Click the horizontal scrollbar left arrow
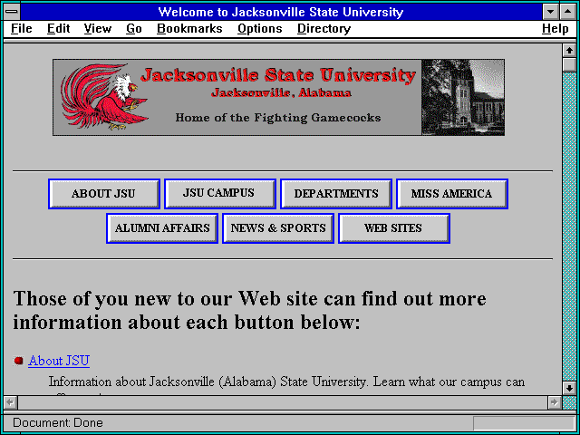Image resolution: width=580 pixels, height=435 pixels. click(x=10, y=402)
